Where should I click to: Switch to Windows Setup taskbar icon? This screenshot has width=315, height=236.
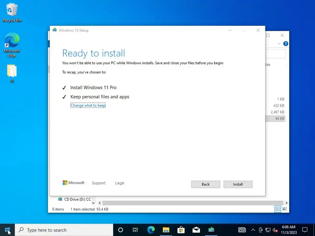coord(211,230)
